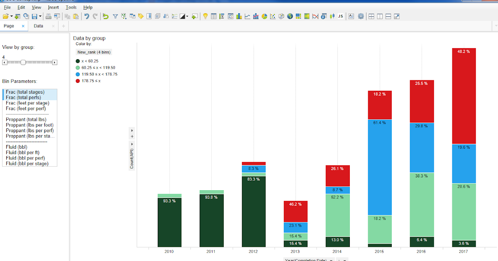Insert a new bar chart visualization

click(x=239, y=17)
